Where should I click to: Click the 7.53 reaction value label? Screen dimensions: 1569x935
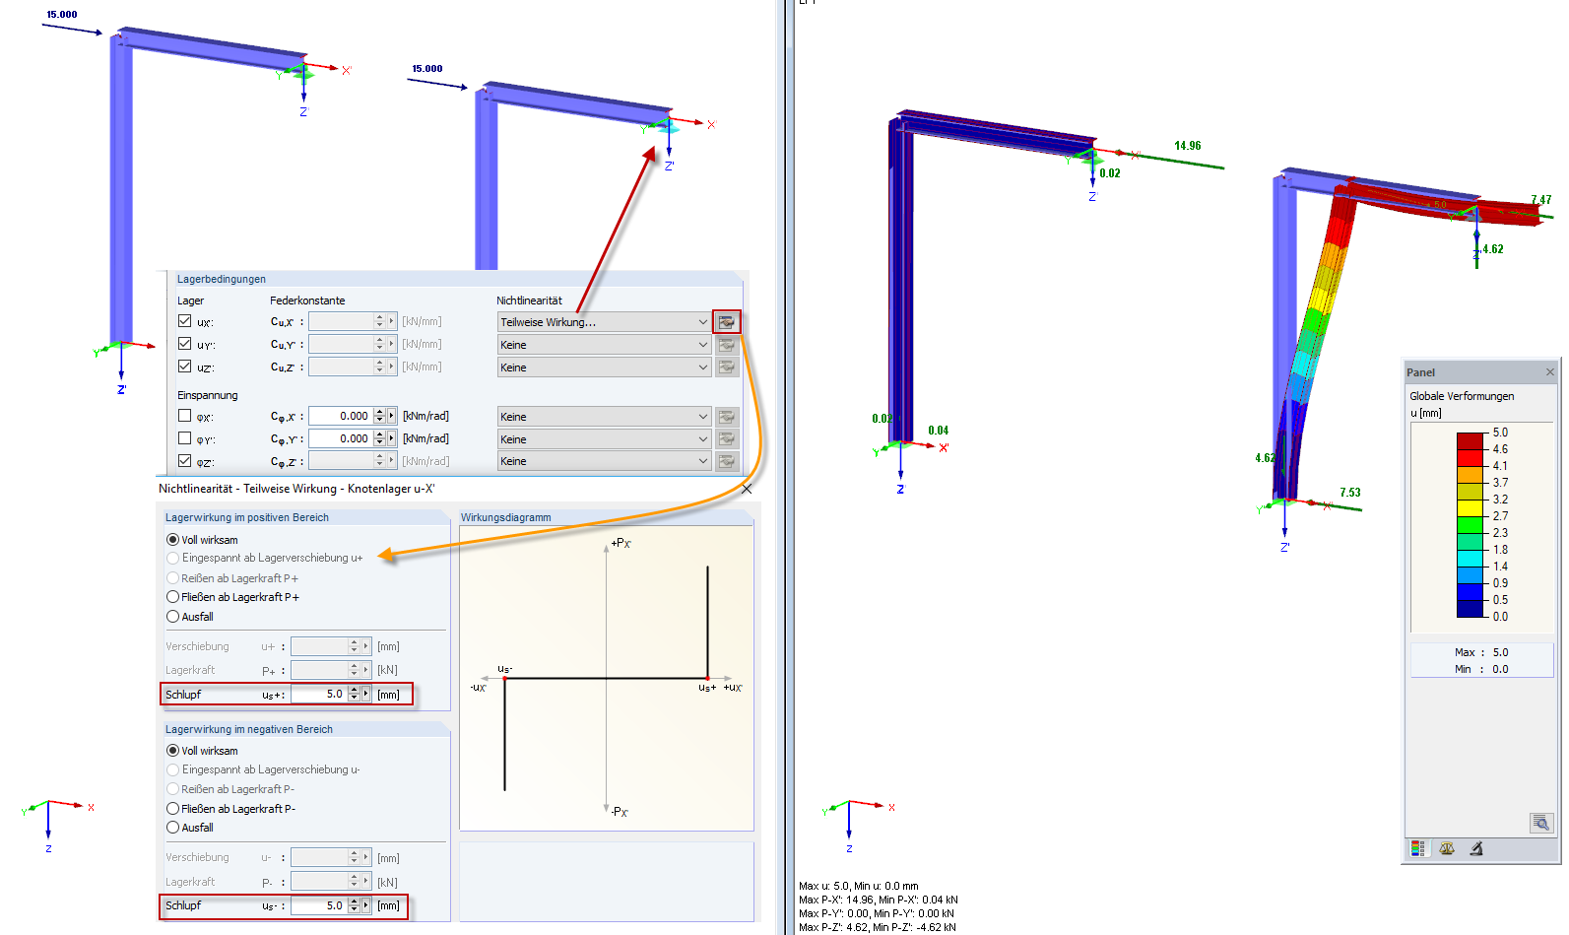click(x=1349, y=493)
